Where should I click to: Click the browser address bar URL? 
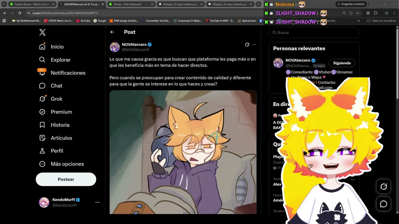point(65,13)
